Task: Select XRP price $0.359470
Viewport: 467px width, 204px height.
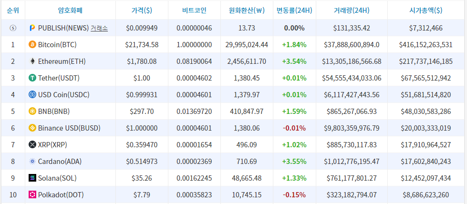Action: [x=142, y=145]
